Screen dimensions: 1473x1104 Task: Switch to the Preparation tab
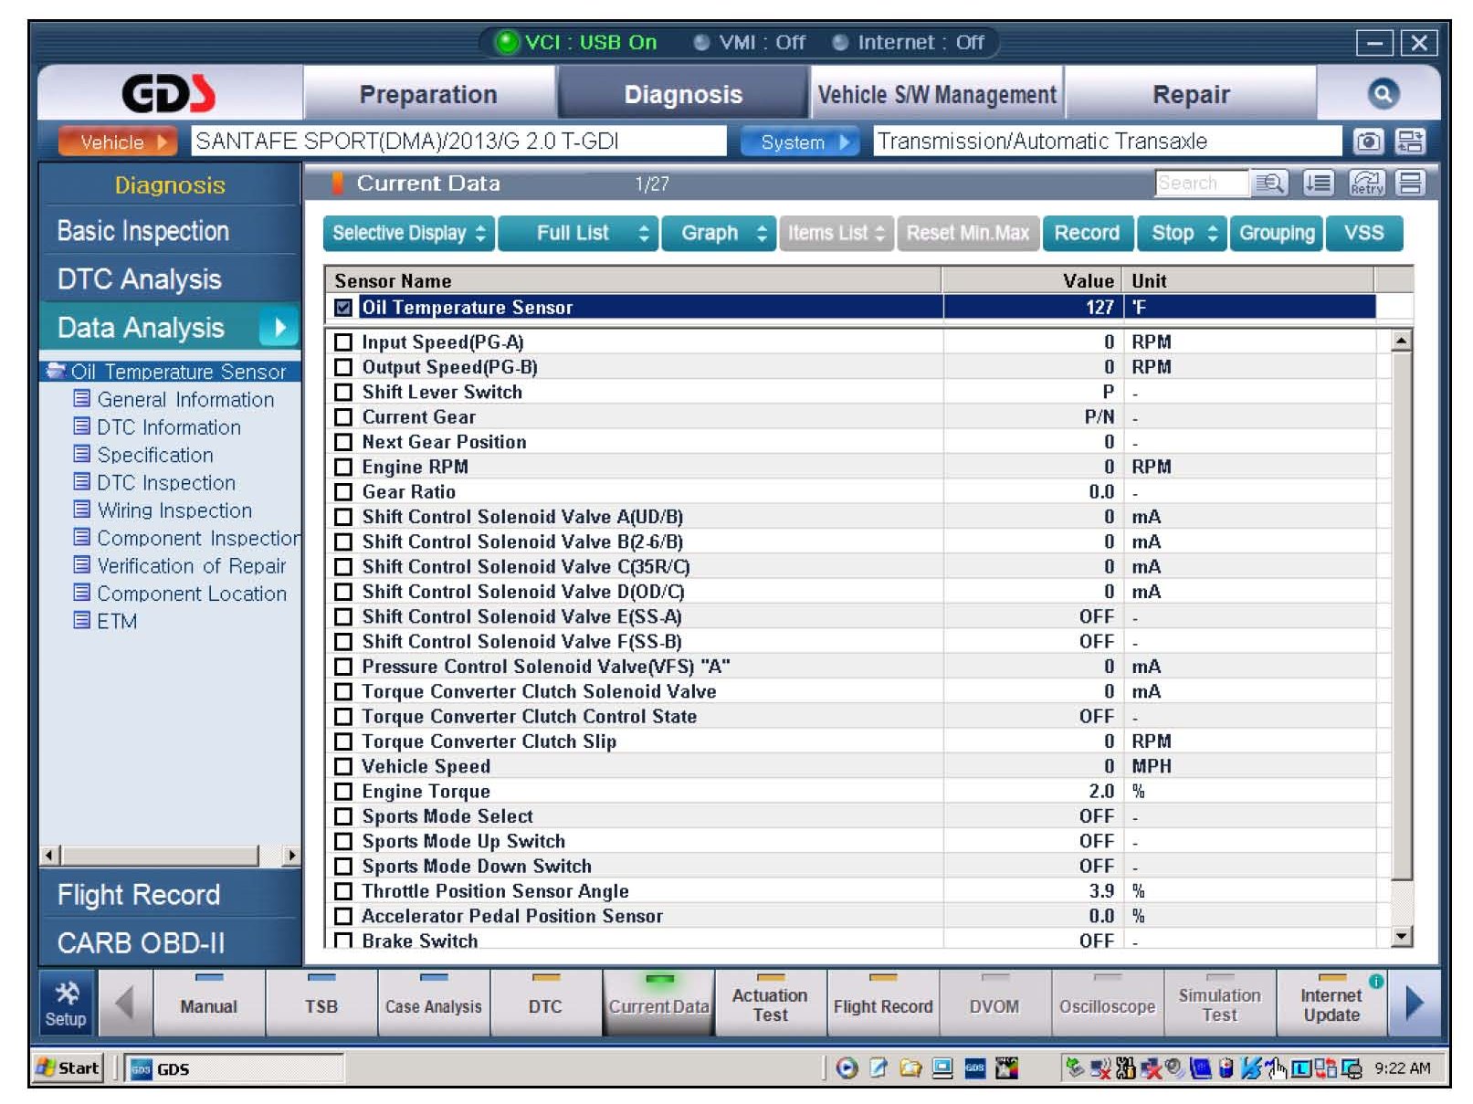click(428, 95)
